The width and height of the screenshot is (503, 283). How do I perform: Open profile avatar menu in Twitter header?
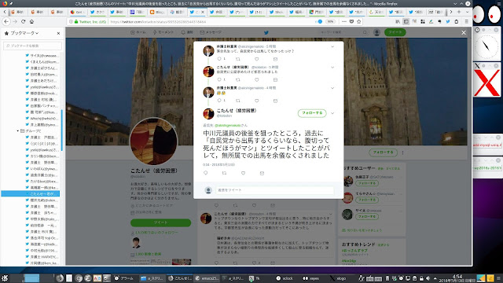377,32
